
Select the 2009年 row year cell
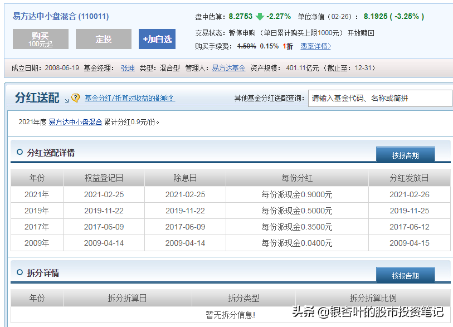[x=37, y=243]
